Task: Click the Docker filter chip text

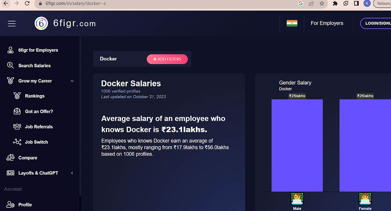Action: [109, 59]
